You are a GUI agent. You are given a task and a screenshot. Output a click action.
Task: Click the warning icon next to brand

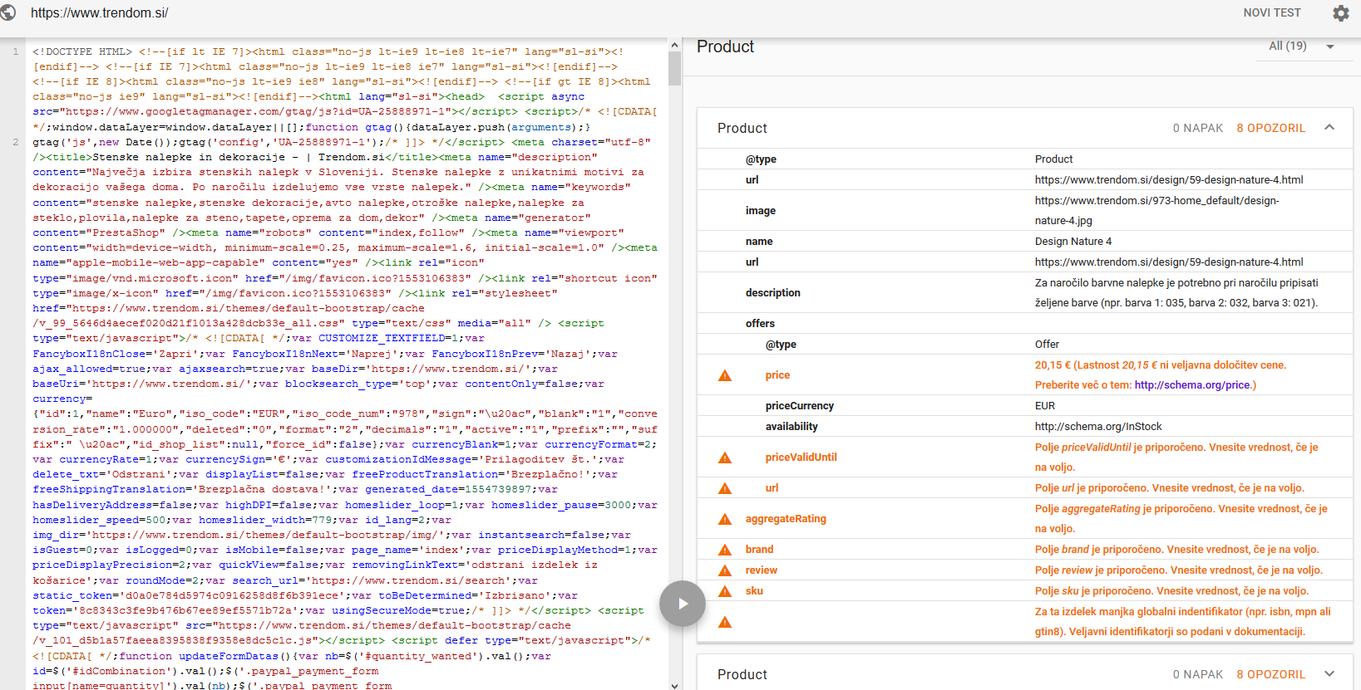pyautogui.click(x=725, y=550)
